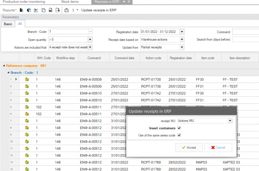Click status icon in grid row 7
Viewport: 259px width, 171px height.
[x=27, y=121]
